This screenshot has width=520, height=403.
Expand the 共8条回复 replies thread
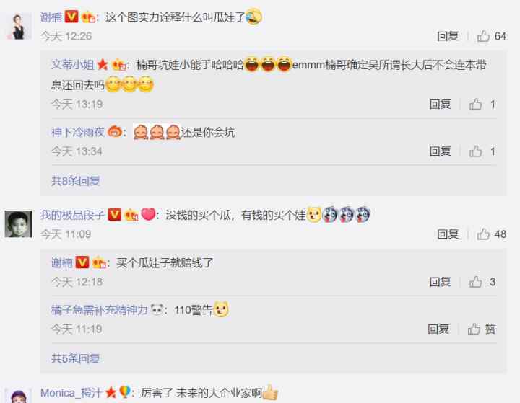(x=76, y=181)
